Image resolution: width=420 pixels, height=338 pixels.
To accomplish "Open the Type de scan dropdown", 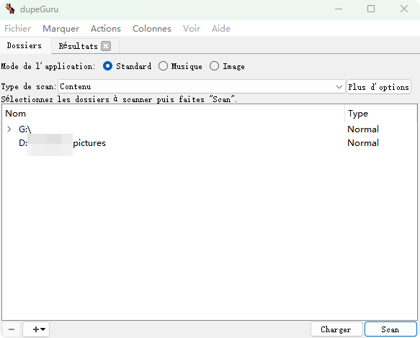I will click(202, 86).
